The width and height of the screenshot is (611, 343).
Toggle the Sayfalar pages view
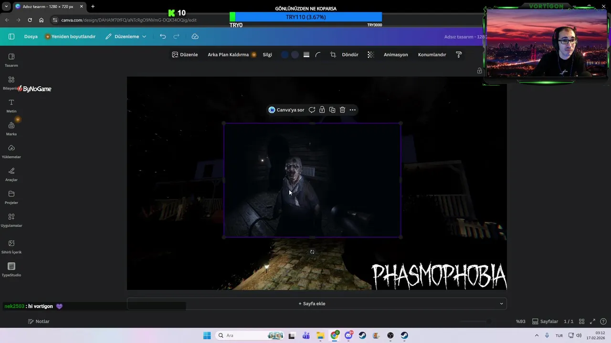coord(545,322)
